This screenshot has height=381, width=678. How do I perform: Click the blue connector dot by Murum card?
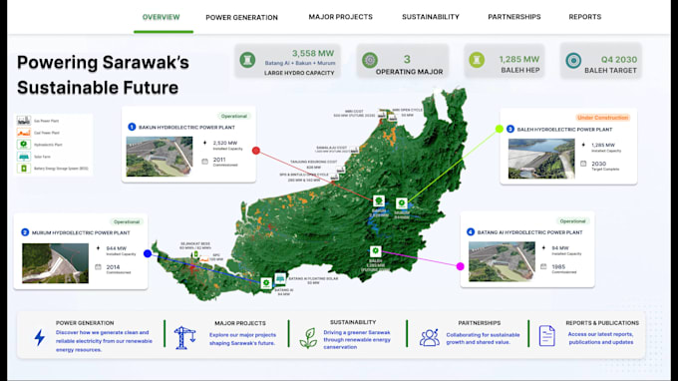pos(148,254)
